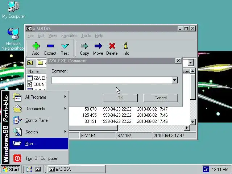Open All Programs in Start menu
Screen dimensions: 232x174
point(39,97)
